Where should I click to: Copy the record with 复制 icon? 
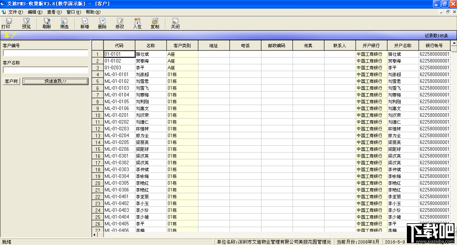155,23
